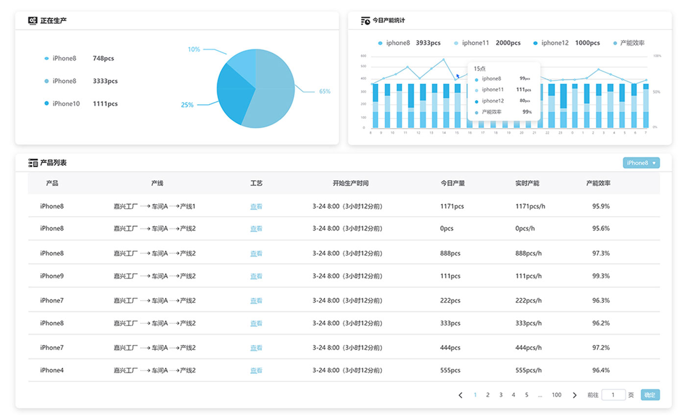
Task: Open the iPhone8 product filter dropdown
Action: (x=641, y=163)
